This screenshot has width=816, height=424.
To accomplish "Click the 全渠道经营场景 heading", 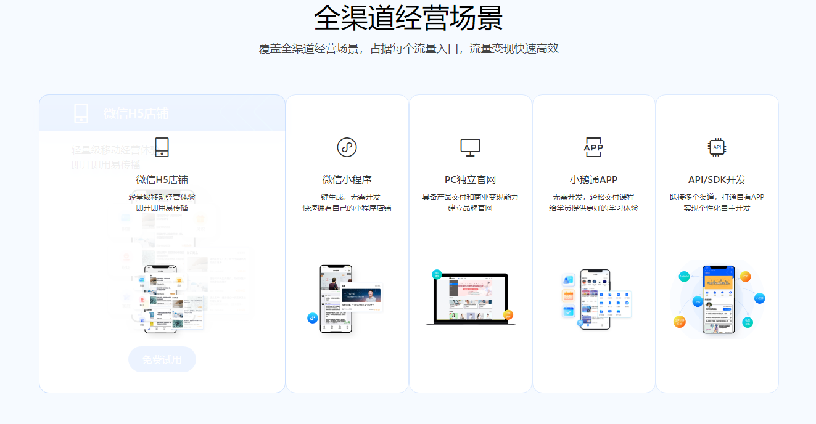I will [x=408, y=18].
